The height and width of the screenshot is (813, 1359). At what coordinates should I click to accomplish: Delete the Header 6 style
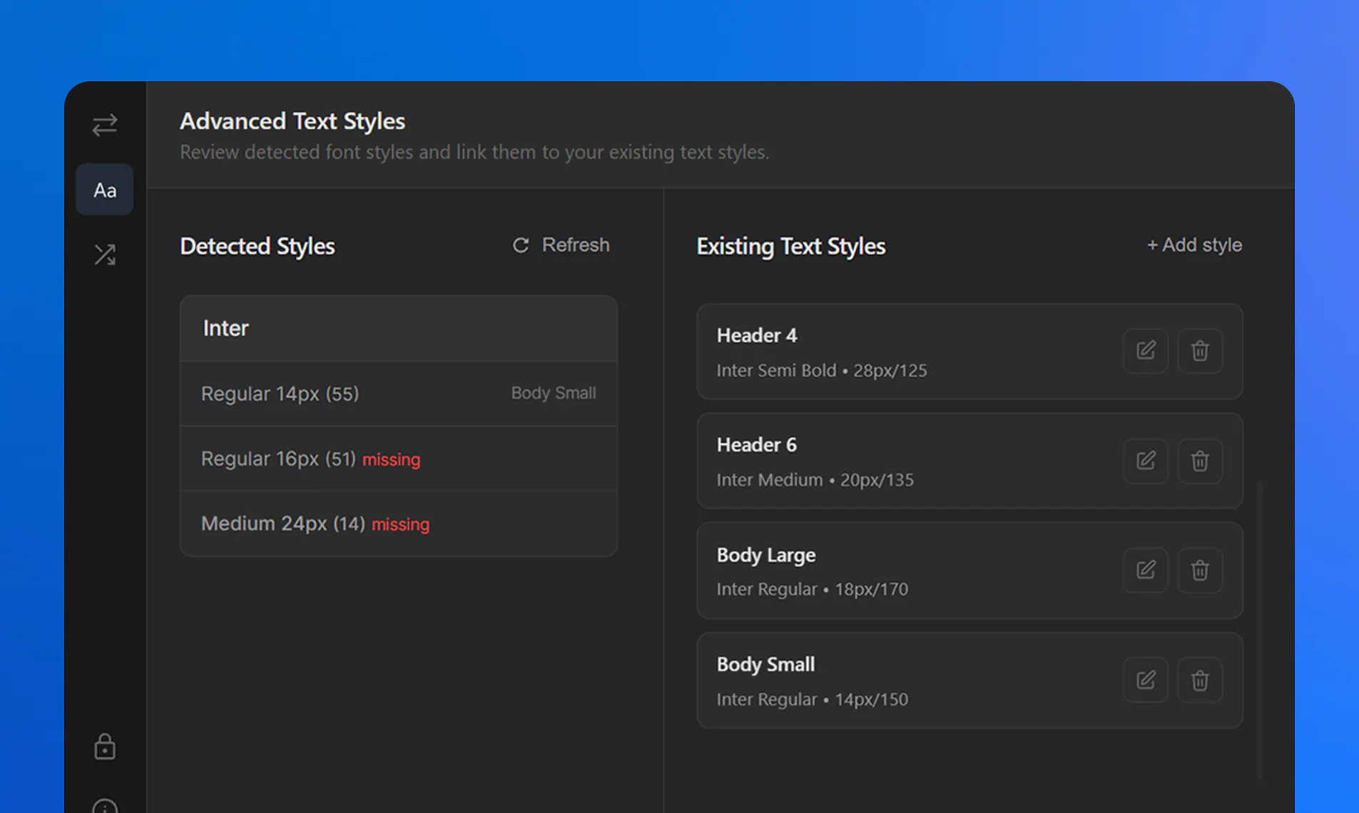(1200, 461)
